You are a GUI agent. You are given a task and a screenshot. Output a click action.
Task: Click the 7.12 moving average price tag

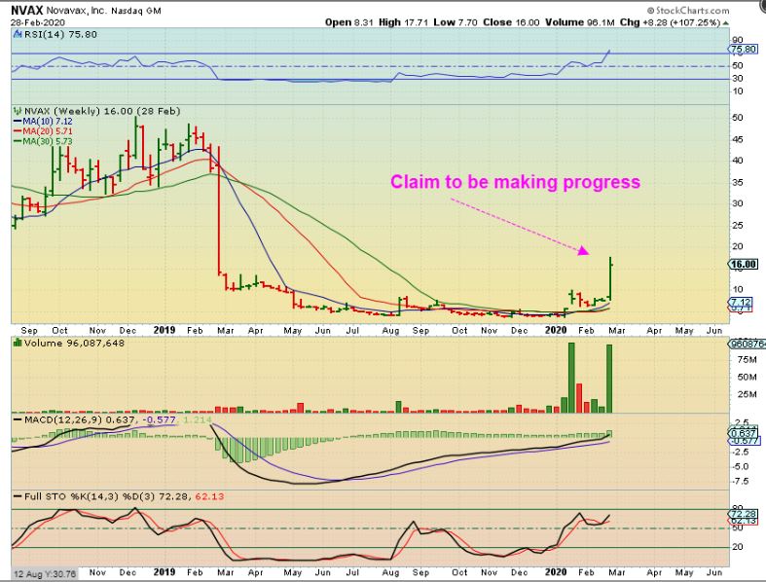coord(742,302)
